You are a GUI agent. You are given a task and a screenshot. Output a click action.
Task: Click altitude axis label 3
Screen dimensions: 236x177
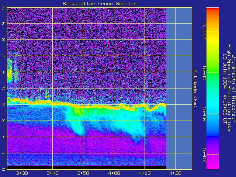click(3, 121)
